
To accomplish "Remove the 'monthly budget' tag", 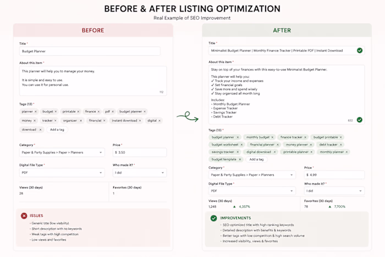I will 272,138.
